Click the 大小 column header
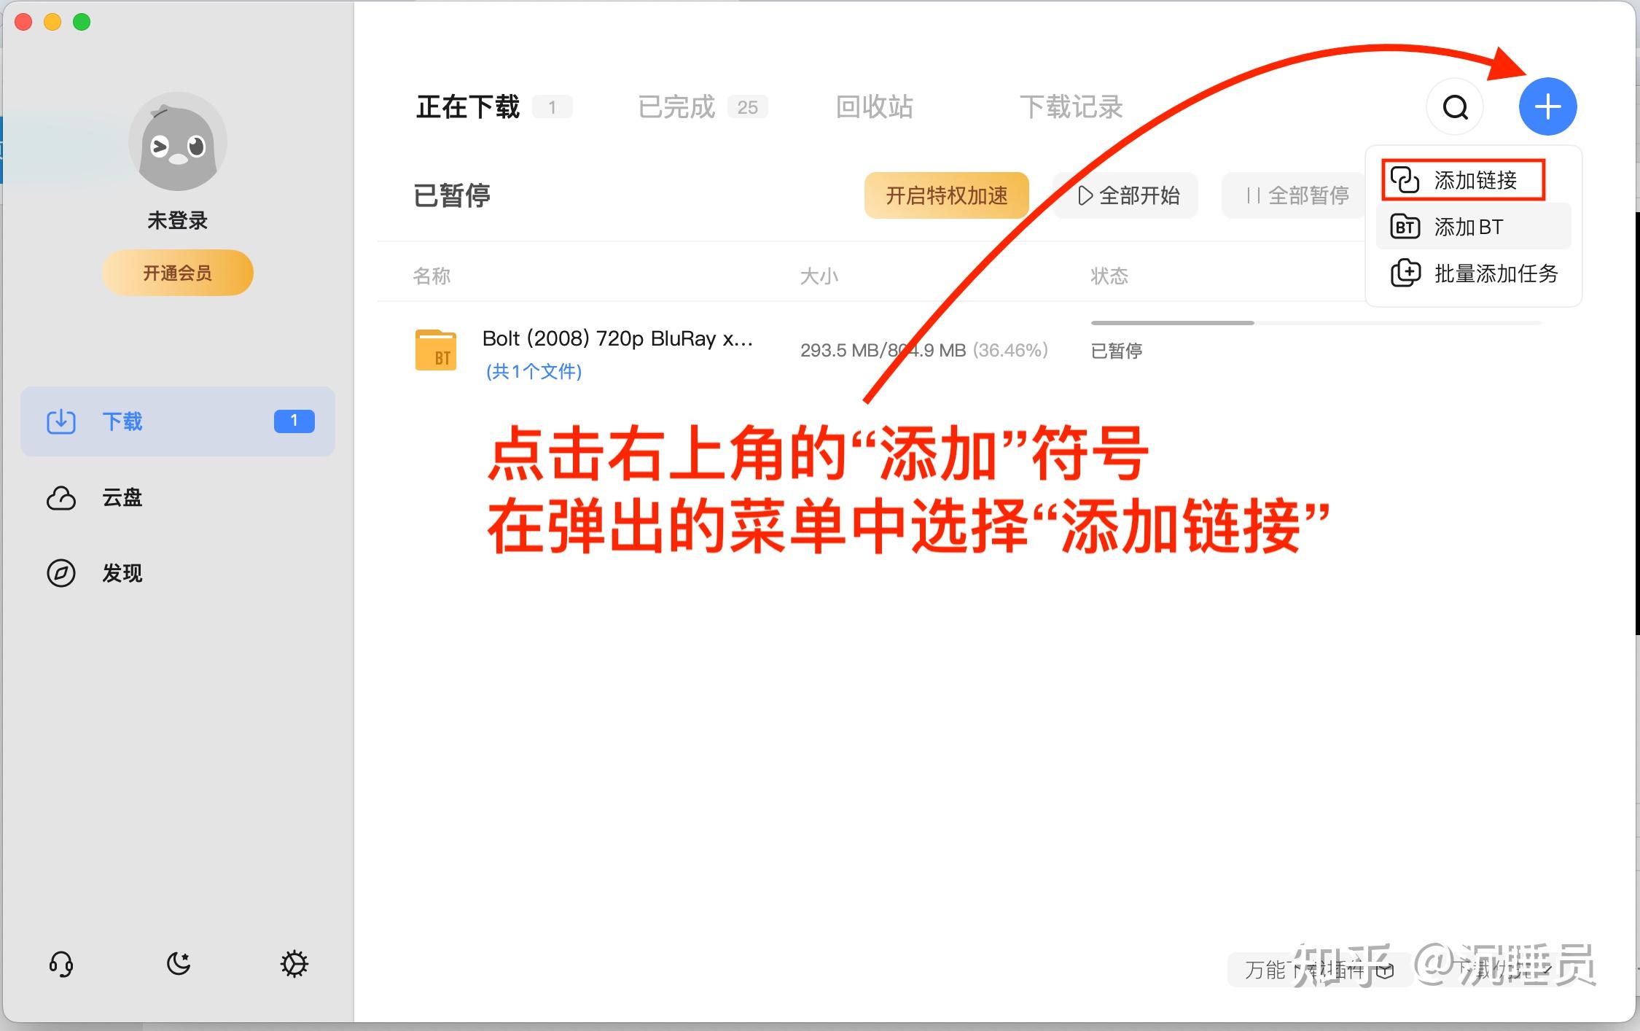Screen dimensions: 1640x1031 [819, 276]
